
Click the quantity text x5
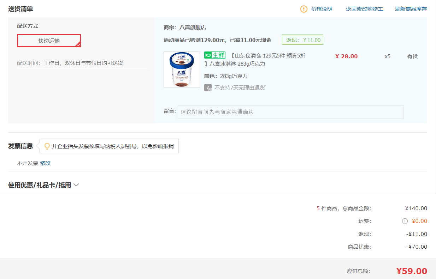click(388, 56)
